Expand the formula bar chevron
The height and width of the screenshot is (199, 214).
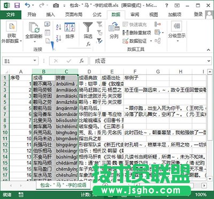[209, 61]
